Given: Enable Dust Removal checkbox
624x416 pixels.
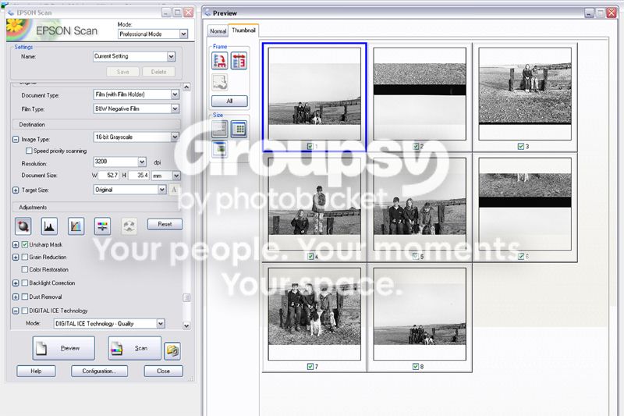Looking at the screenshot, I should 25,297.
